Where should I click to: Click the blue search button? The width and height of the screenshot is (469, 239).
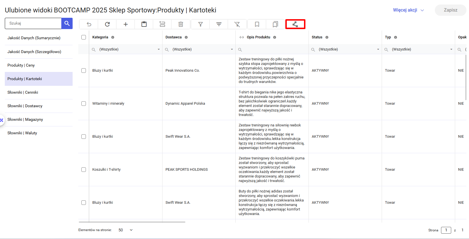pyautogui.click(x=67, y=23)
